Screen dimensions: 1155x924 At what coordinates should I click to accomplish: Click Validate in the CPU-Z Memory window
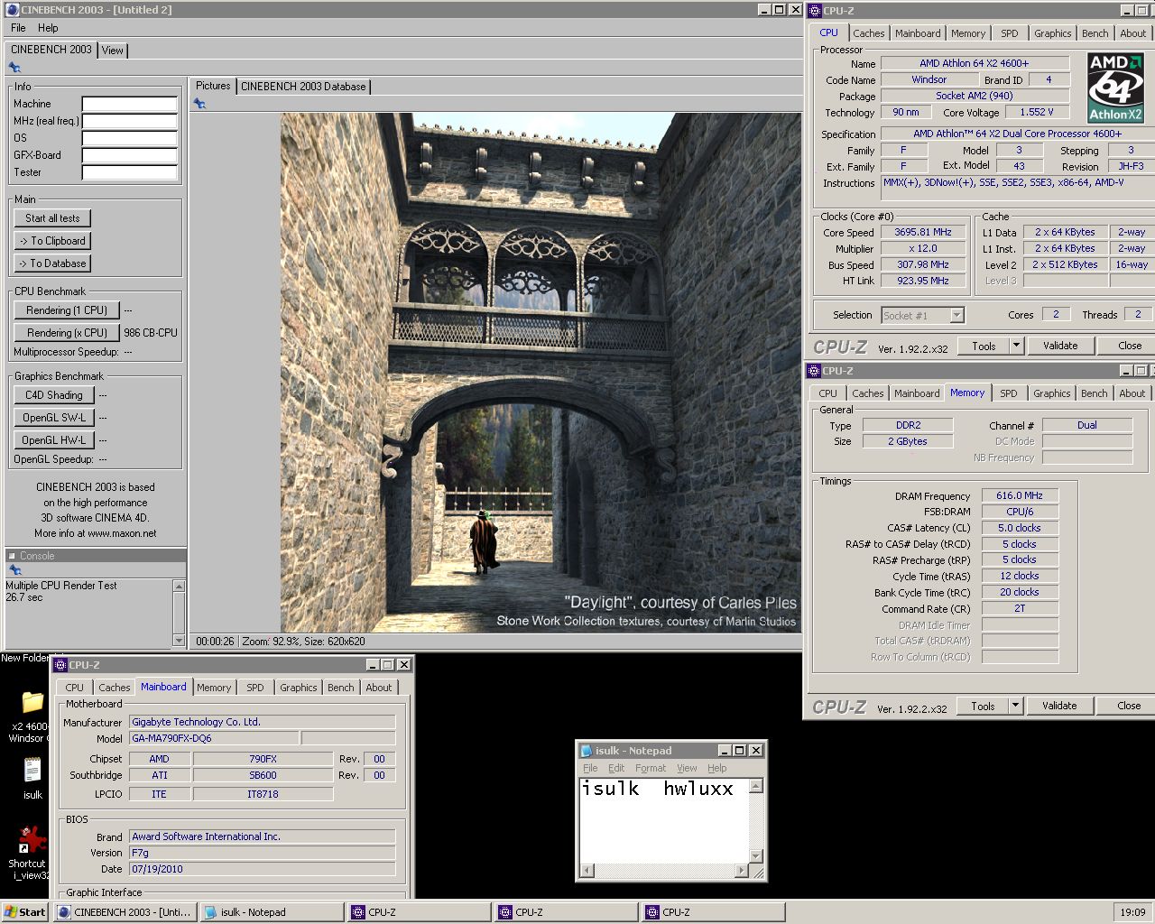(1059, 706)
